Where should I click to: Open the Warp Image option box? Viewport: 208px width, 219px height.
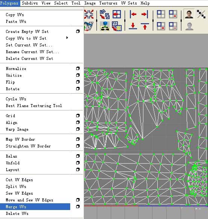pos(78,129)
